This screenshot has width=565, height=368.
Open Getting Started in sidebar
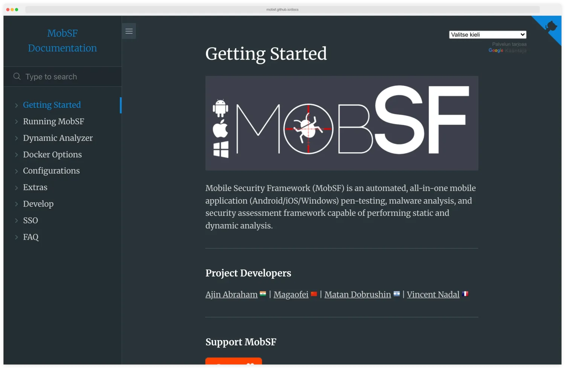click(52, 105)
